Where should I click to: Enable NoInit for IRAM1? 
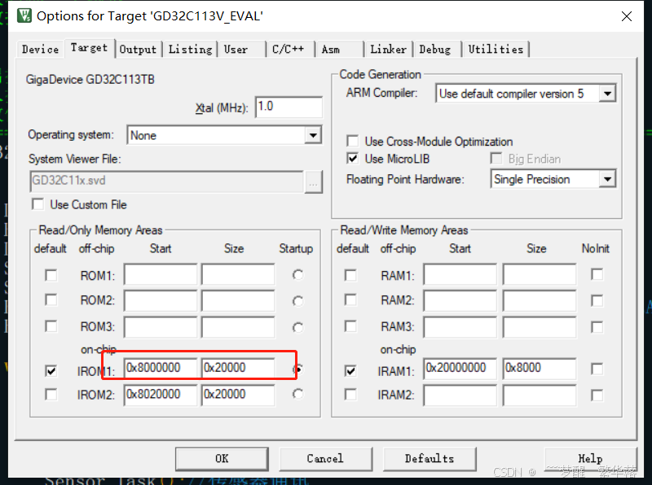[x=597, y=369]
